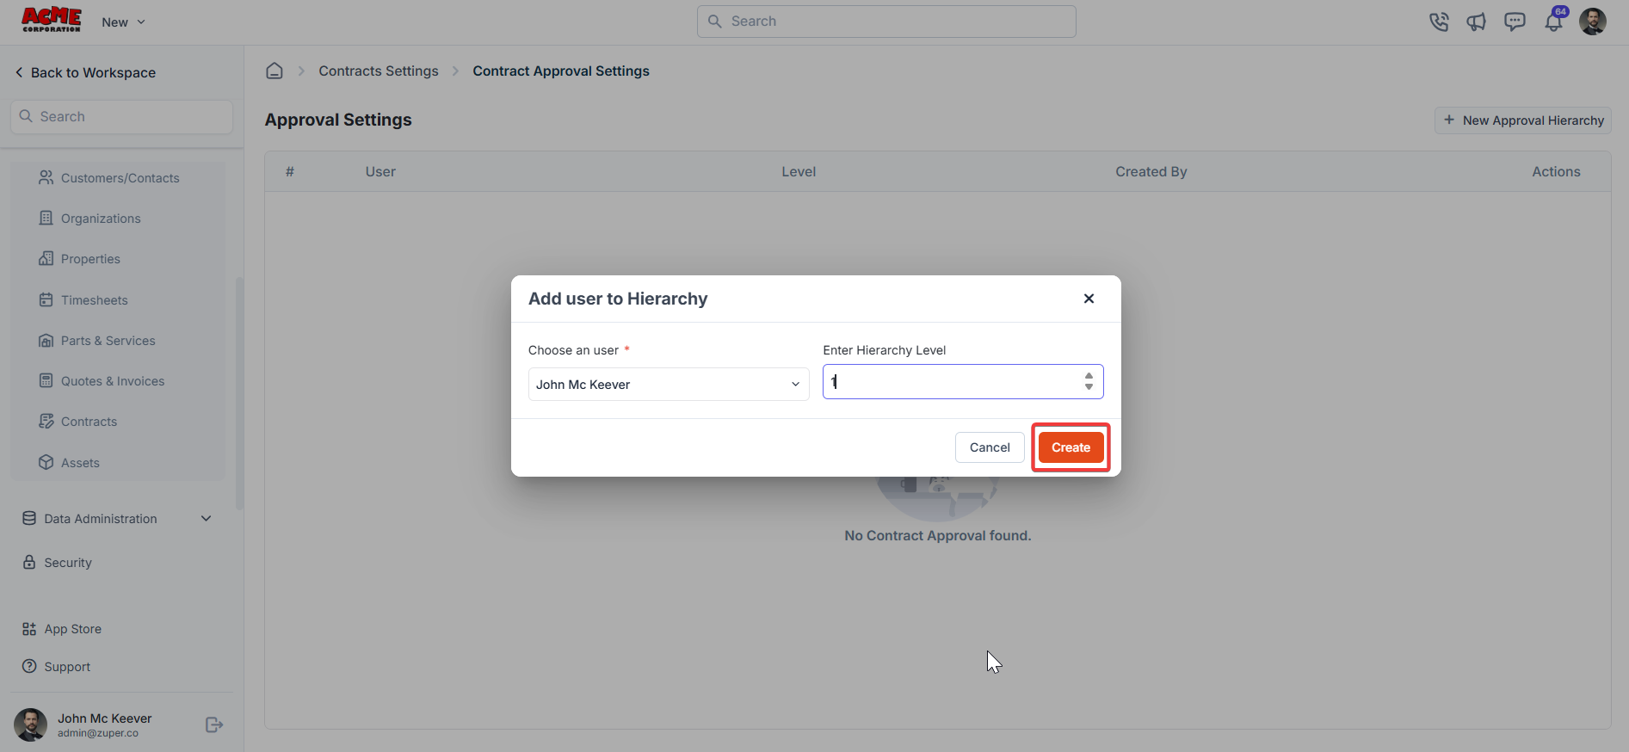Viewport: 1629px width, 752px height.
Task: Open the phone calls icon
Action: (x=1439, y=22)
